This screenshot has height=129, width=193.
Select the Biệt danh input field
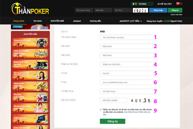(x=127, y=46)
